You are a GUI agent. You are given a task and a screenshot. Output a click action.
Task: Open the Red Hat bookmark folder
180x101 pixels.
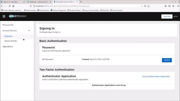click(x=104, y=10)
